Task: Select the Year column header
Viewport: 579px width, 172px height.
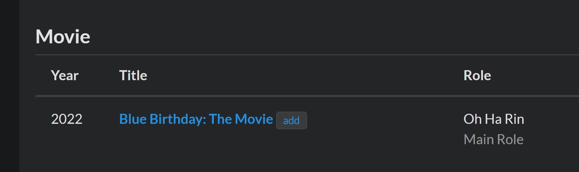Action: click(65, 75)
